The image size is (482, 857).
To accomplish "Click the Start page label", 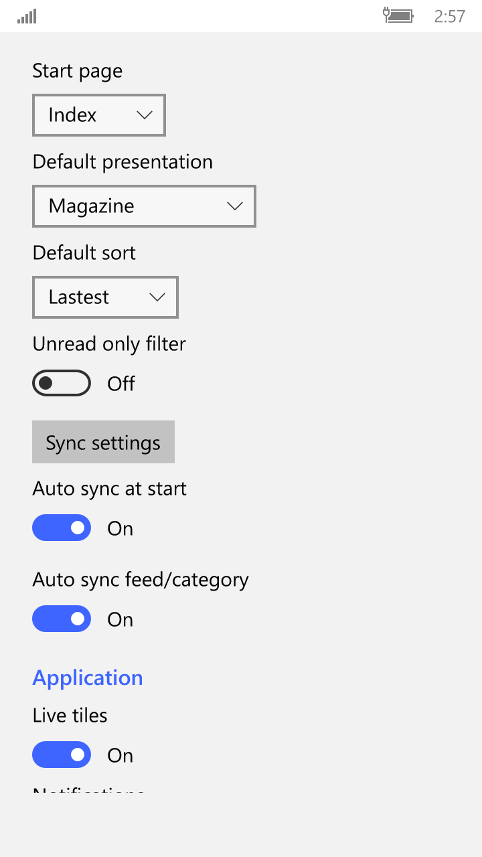I will [x=78, y=71].
